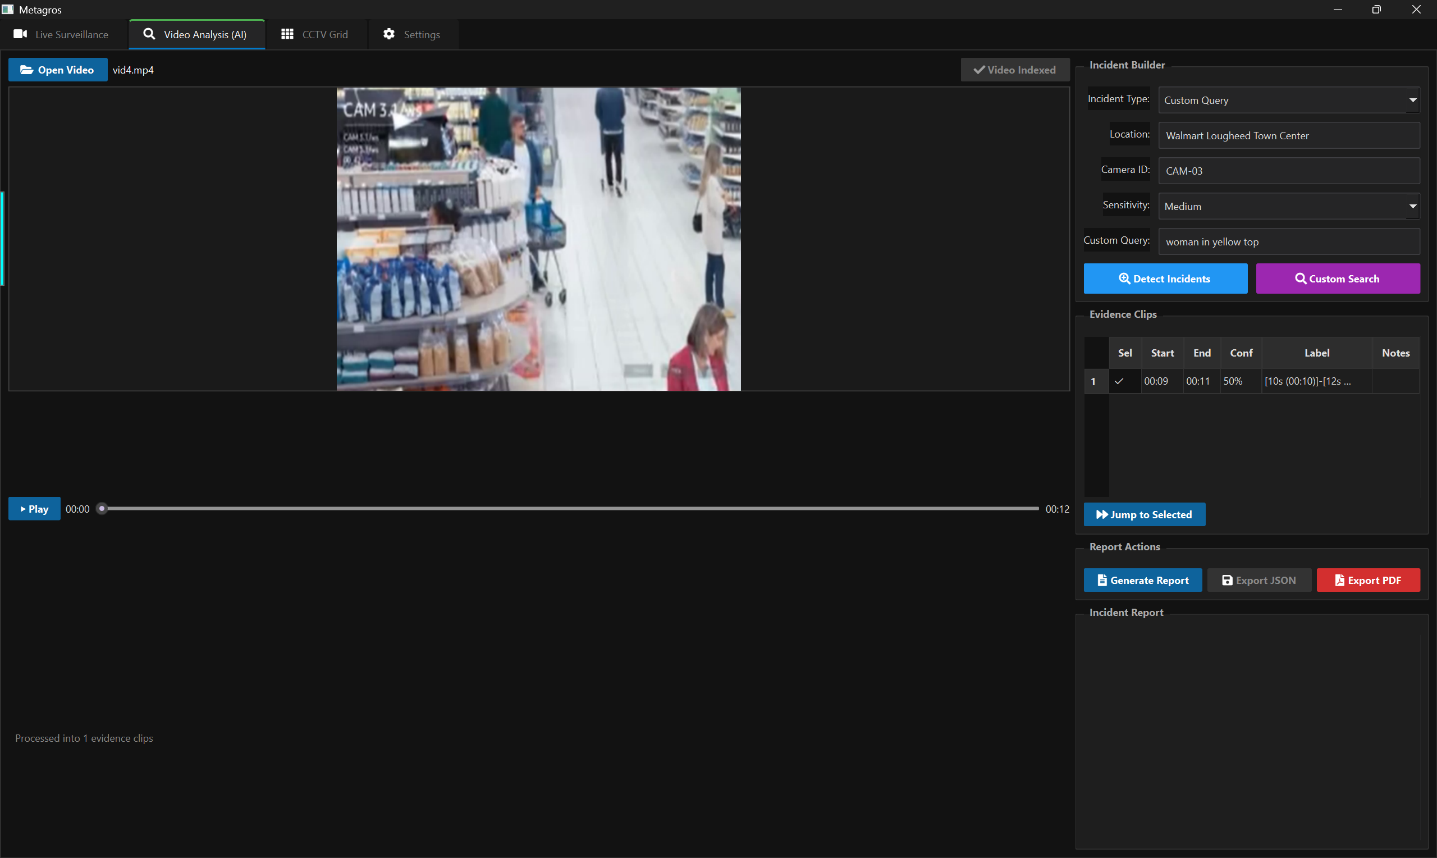Sort clips by the Conf column header

(x=1241, y=353)
